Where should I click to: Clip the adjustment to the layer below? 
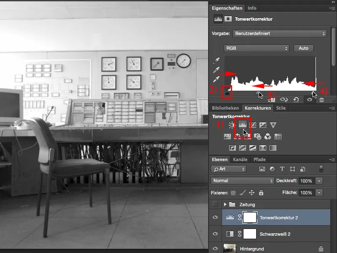click(x=272, y=100)
